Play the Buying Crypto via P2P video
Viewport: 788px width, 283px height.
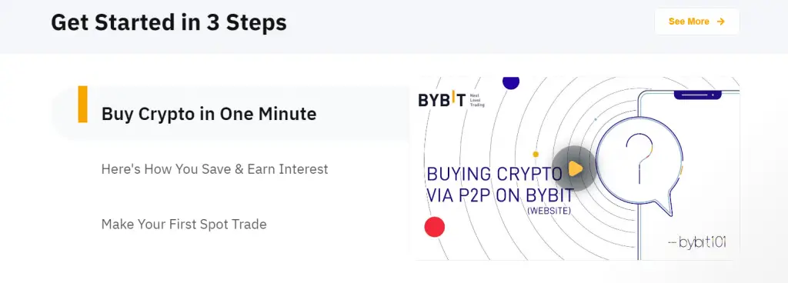(x=574, y=168)
